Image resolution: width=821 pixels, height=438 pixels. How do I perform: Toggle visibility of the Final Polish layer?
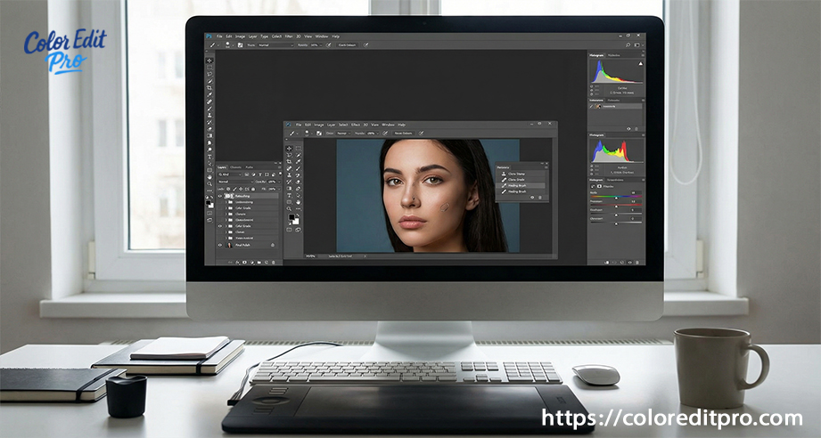pos(220,245)
